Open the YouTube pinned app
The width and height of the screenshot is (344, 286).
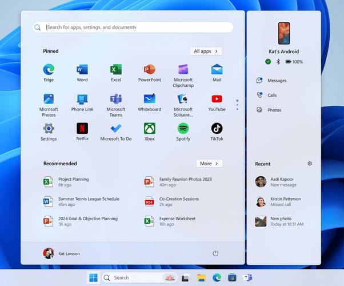217,102
